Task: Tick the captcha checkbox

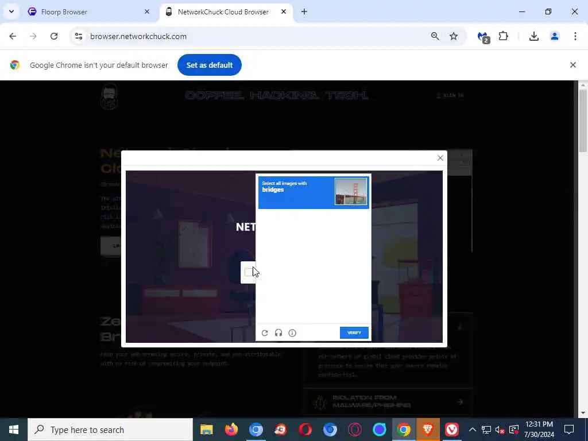Action: pos(249,272)
